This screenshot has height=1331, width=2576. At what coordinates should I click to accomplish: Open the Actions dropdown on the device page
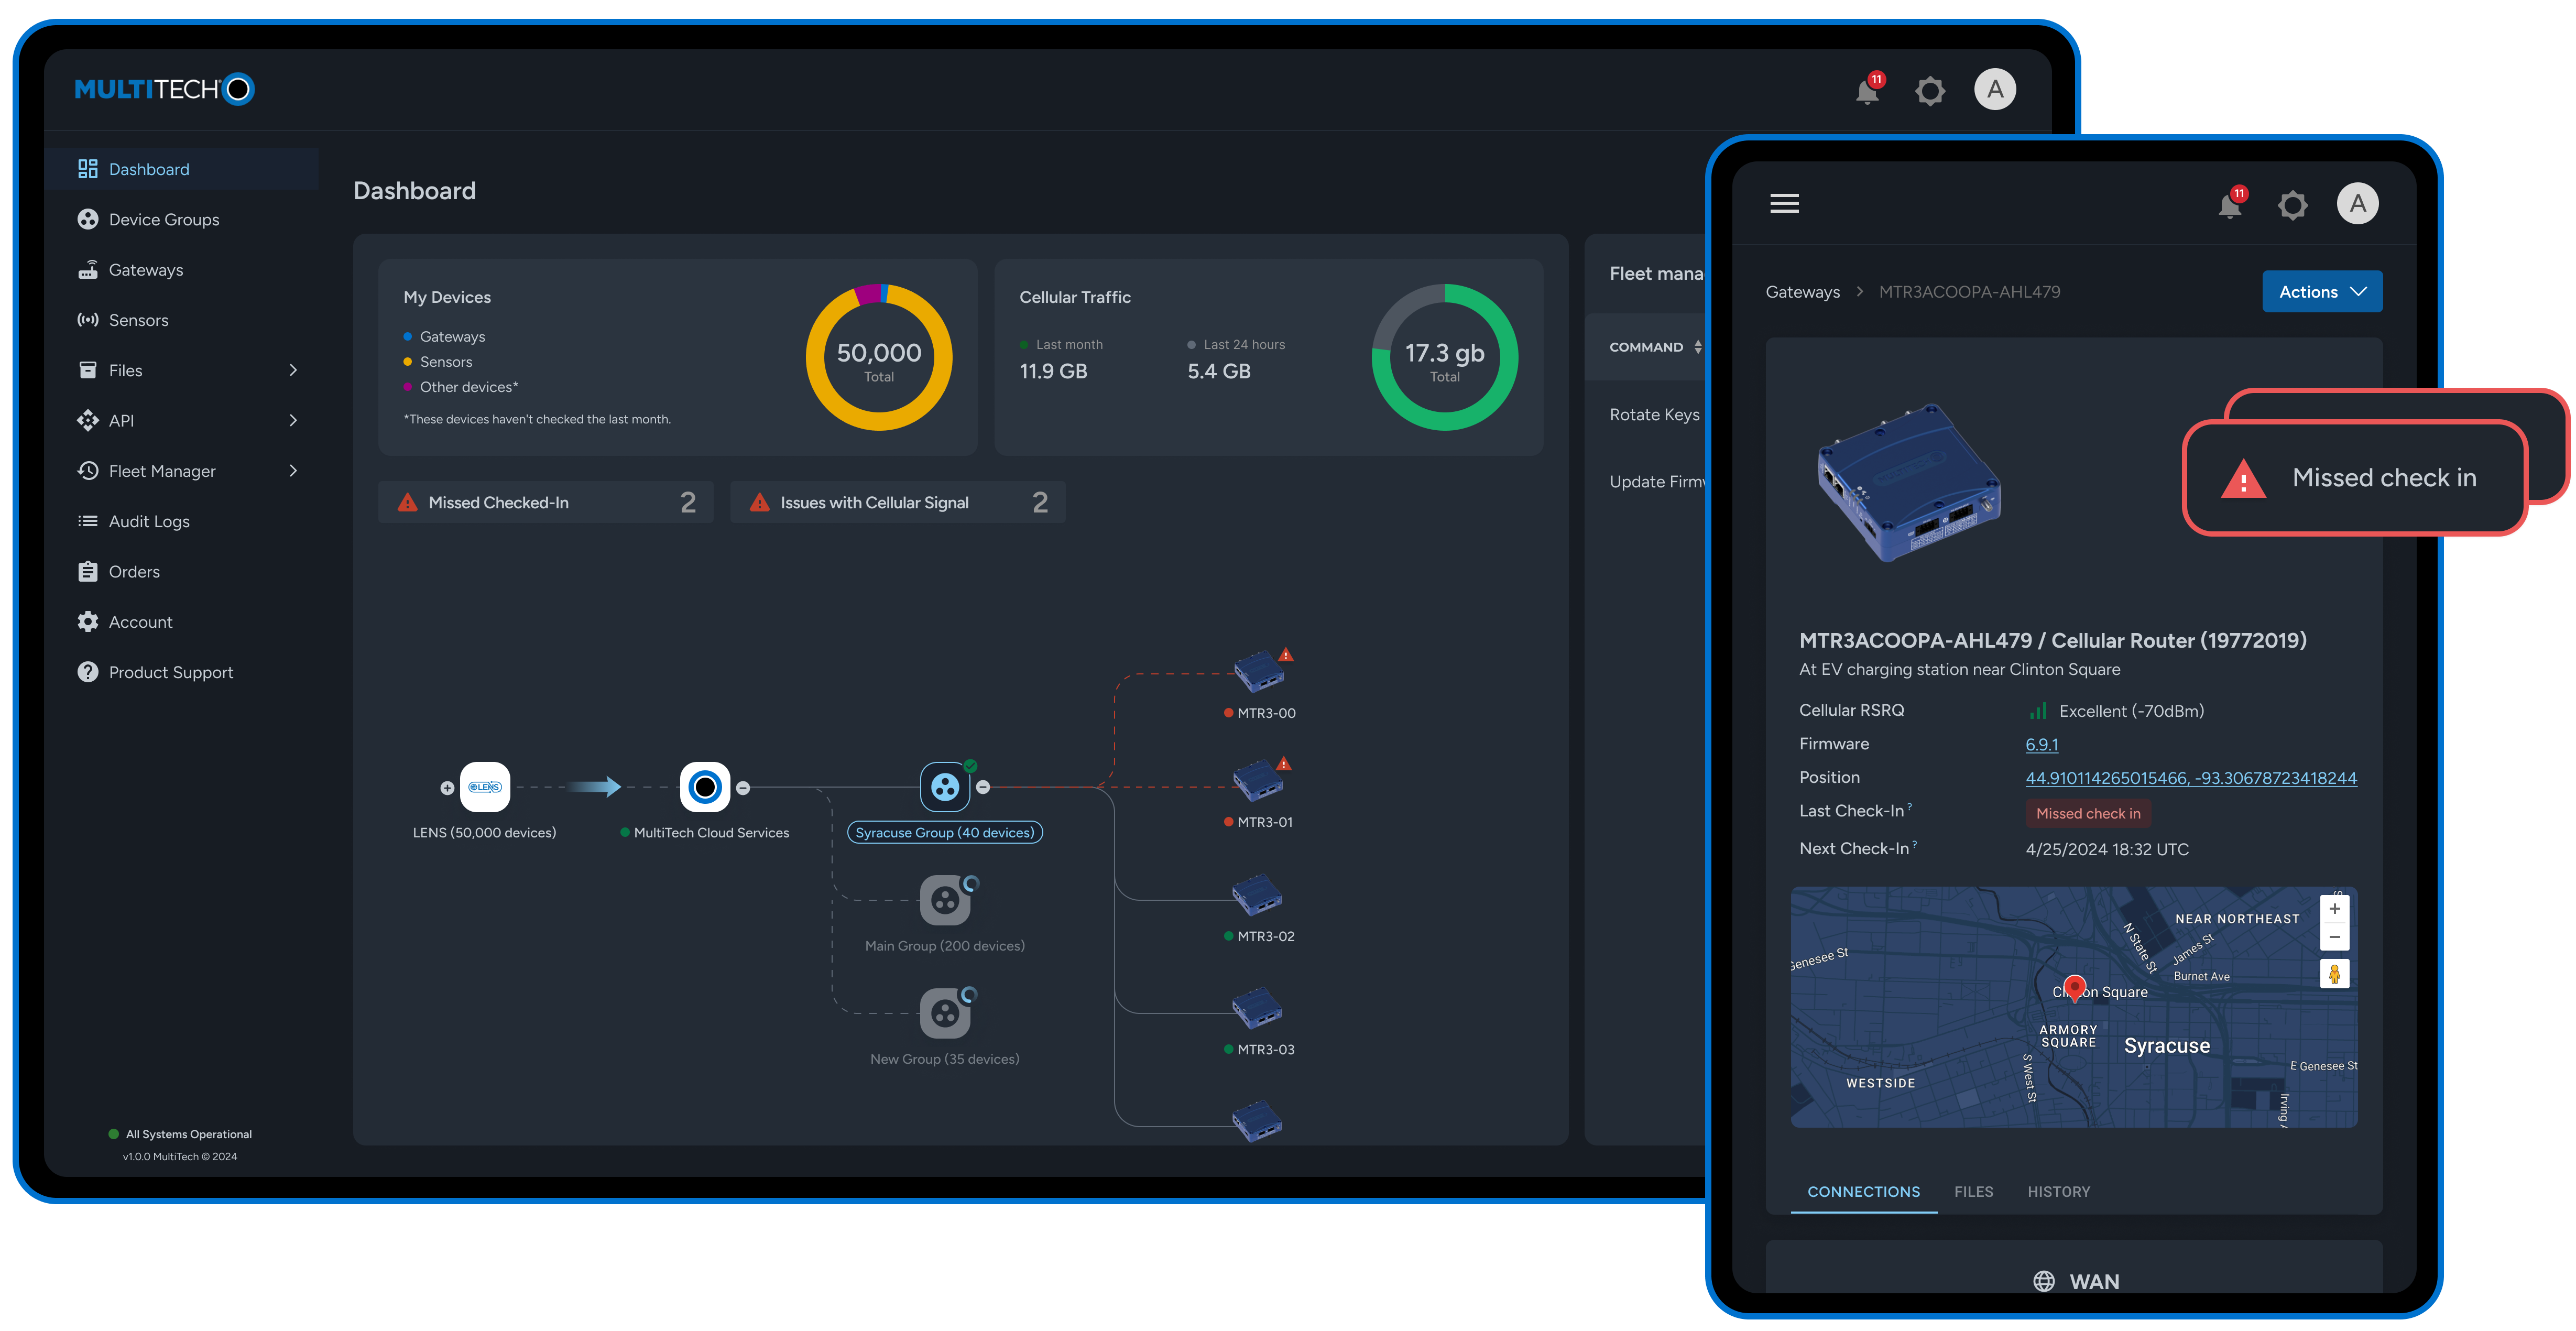coord(2322,291)
